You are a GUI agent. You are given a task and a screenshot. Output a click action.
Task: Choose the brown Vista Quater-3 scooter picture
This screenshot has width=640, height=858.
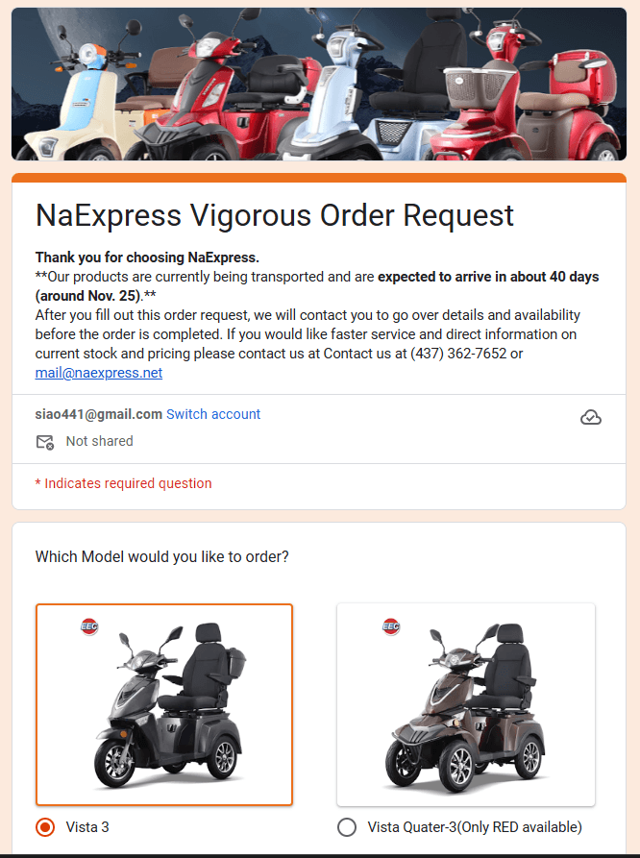click(466, 705)
